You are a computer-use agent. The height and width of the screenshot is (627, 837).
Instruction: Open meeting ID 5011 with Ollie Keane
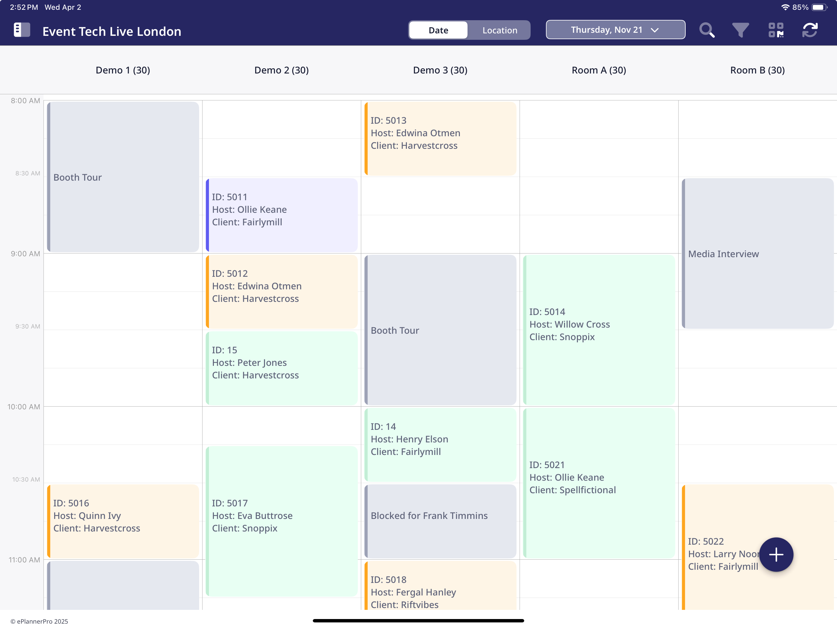(282, 215)
